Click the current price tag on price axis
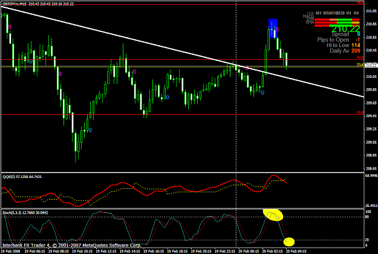The width and height of the screenshot is (378, 254). pyautogui.click(x=371, y=65)
